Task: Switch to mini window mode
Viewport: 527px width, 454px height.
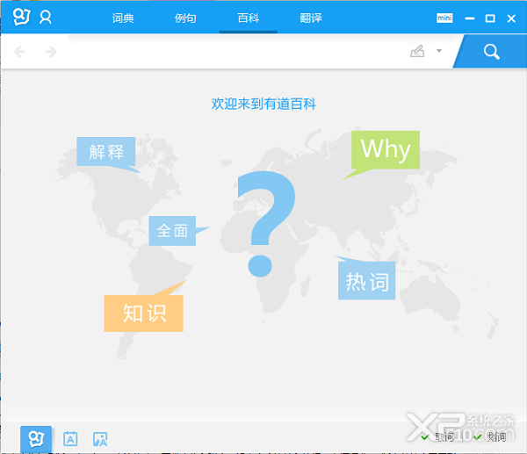Action: pos(444,18)
